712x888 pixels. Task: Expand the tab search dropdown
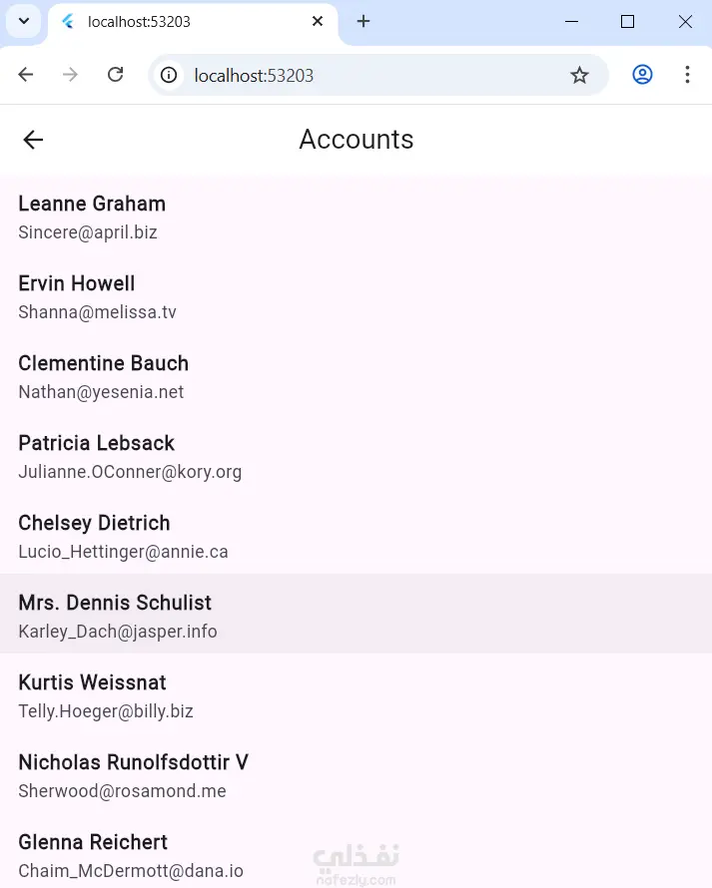24,21
